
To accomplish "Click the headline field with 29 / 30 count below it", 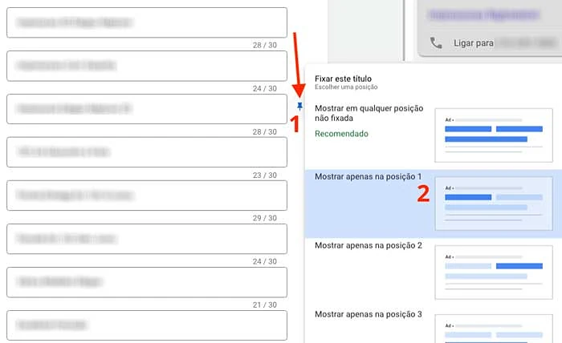I will point(147,196).
